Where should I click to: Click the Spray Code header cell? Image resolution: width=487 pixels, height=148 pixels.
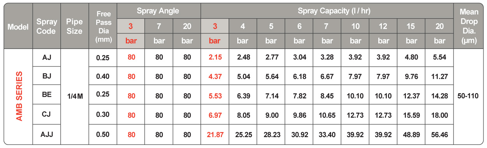point(46,26)
